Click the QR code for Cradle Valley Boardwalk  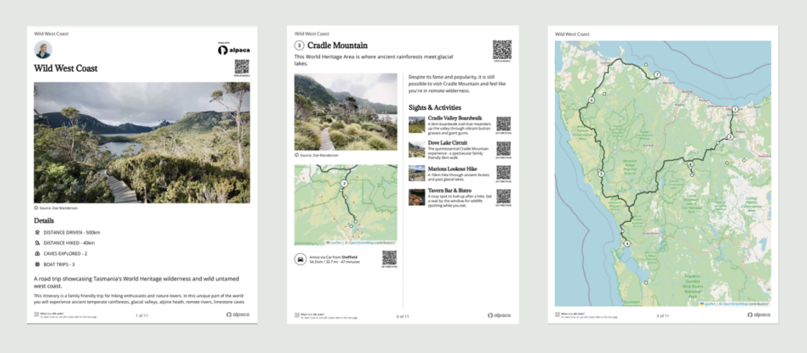point(503,123)
